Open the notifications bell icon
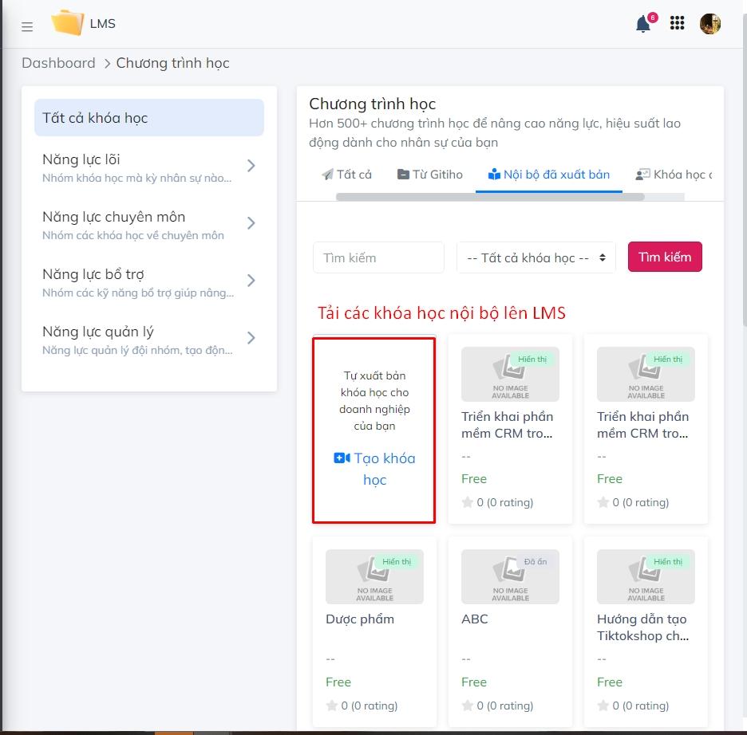Viewport: 747px width, 735px height. coord(642,24)
